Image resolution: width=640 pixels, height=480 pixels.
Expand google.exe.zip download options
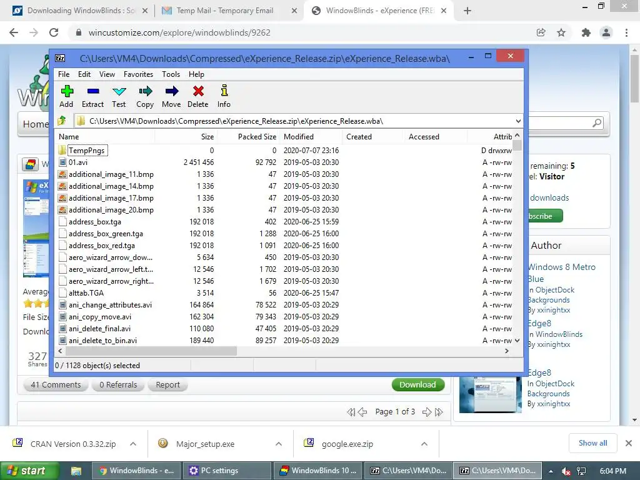[x=424, y=444]
